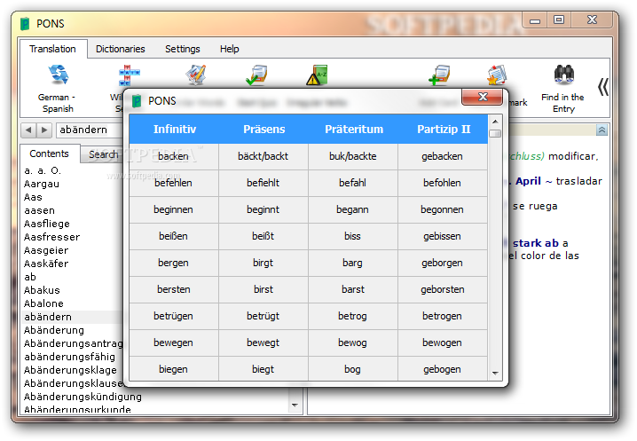Click the 'betrog' Präteritum cell
The width and height of the screenshot is (637, 441).
click(x=352, y=316)
